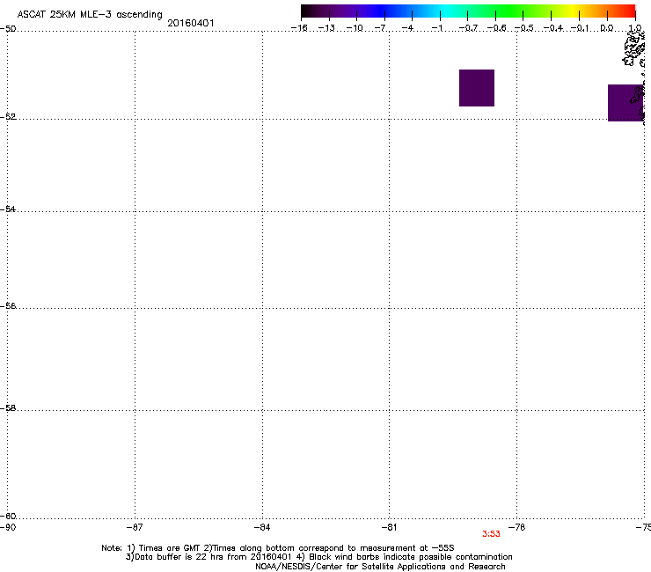Click the ASCAT 25KM MLE-3 ascending title
The width and height of the screenshot is (651, 572).
pyautogui.click(x=90, y=15)
